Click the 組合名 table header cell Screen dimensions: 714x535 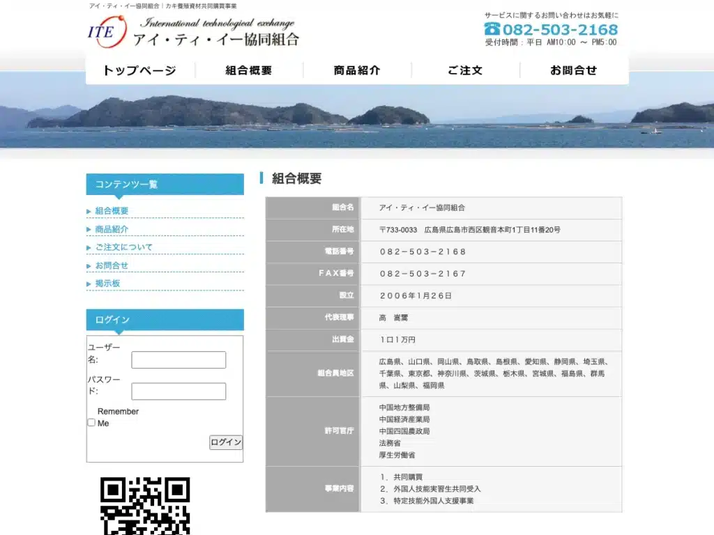[313, 208]
